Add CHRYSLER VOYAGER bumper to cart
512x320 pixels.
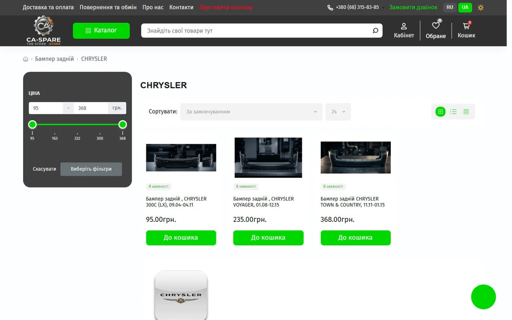click(x=268, y=238)
